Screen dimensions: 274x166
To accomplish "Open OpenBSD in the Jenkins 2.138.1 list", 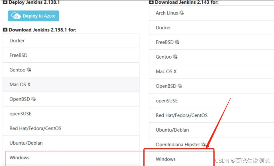I will click(71, 99).
